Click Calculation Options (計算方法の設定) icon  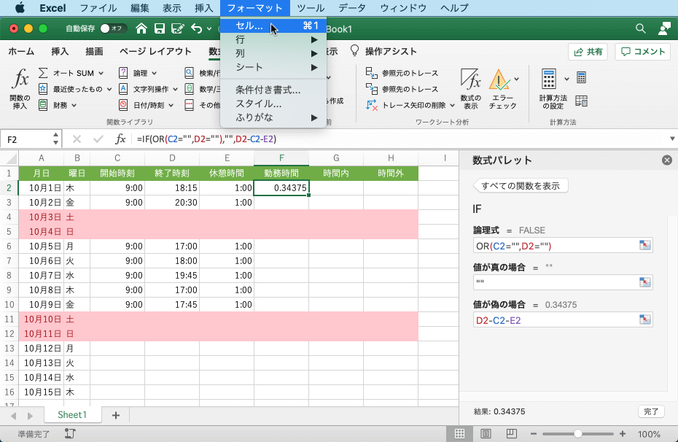coord(549,80)
